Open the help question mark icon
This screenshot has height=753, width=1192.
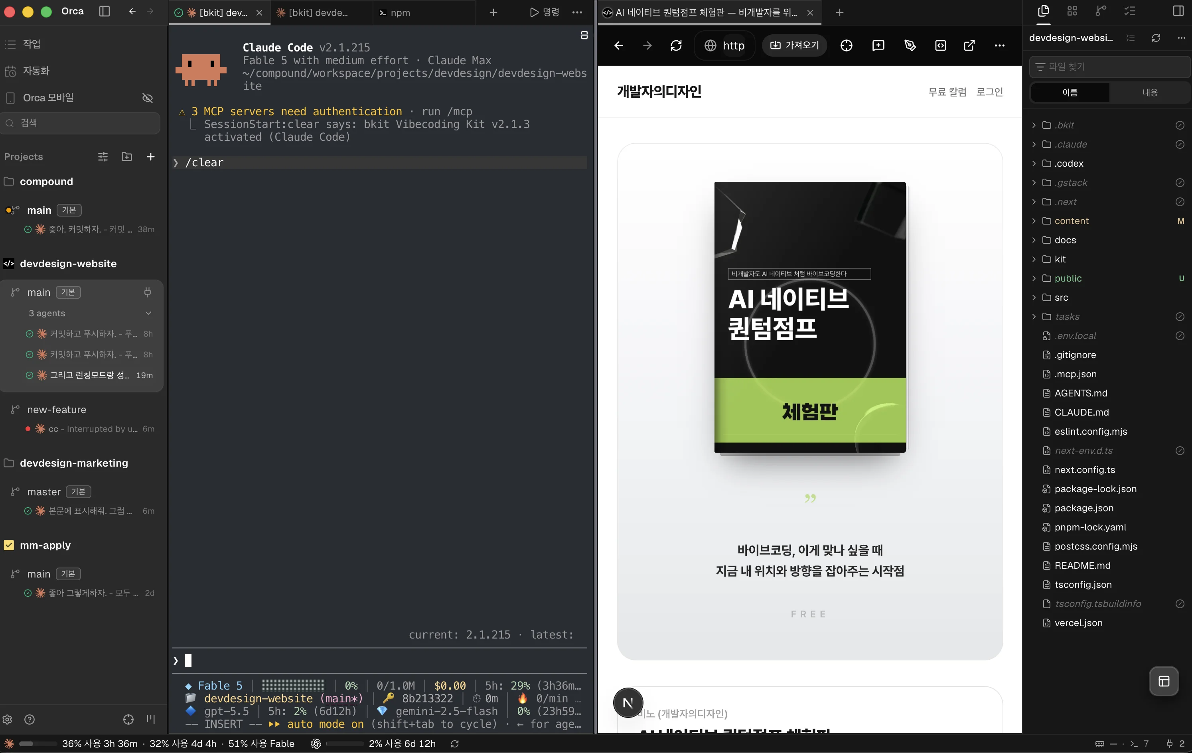[x=30, y=719]
